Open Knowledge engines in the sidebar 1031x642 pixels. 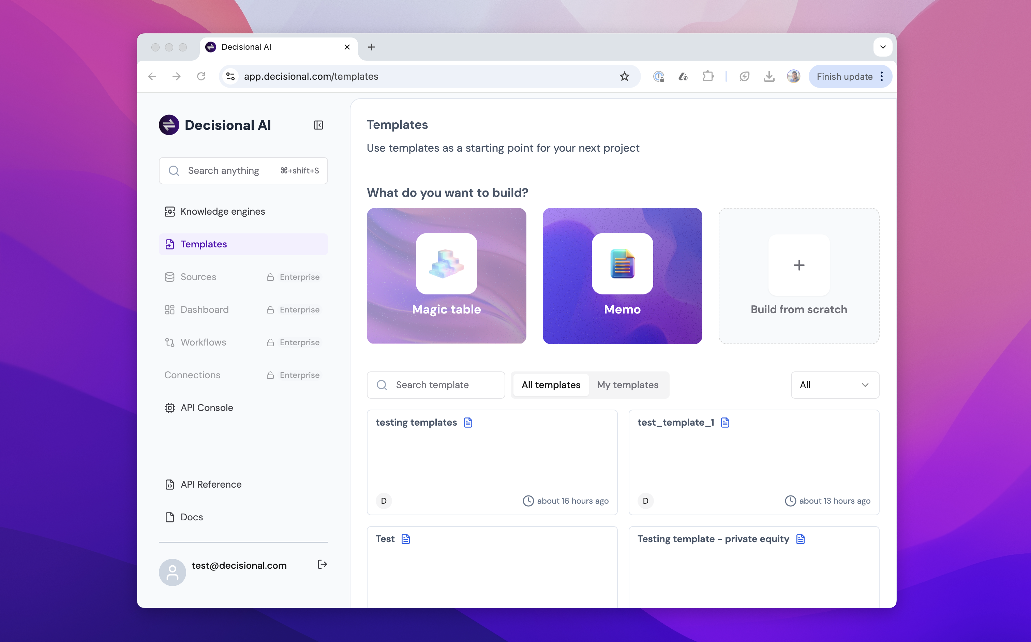click(x=222, y=212)
